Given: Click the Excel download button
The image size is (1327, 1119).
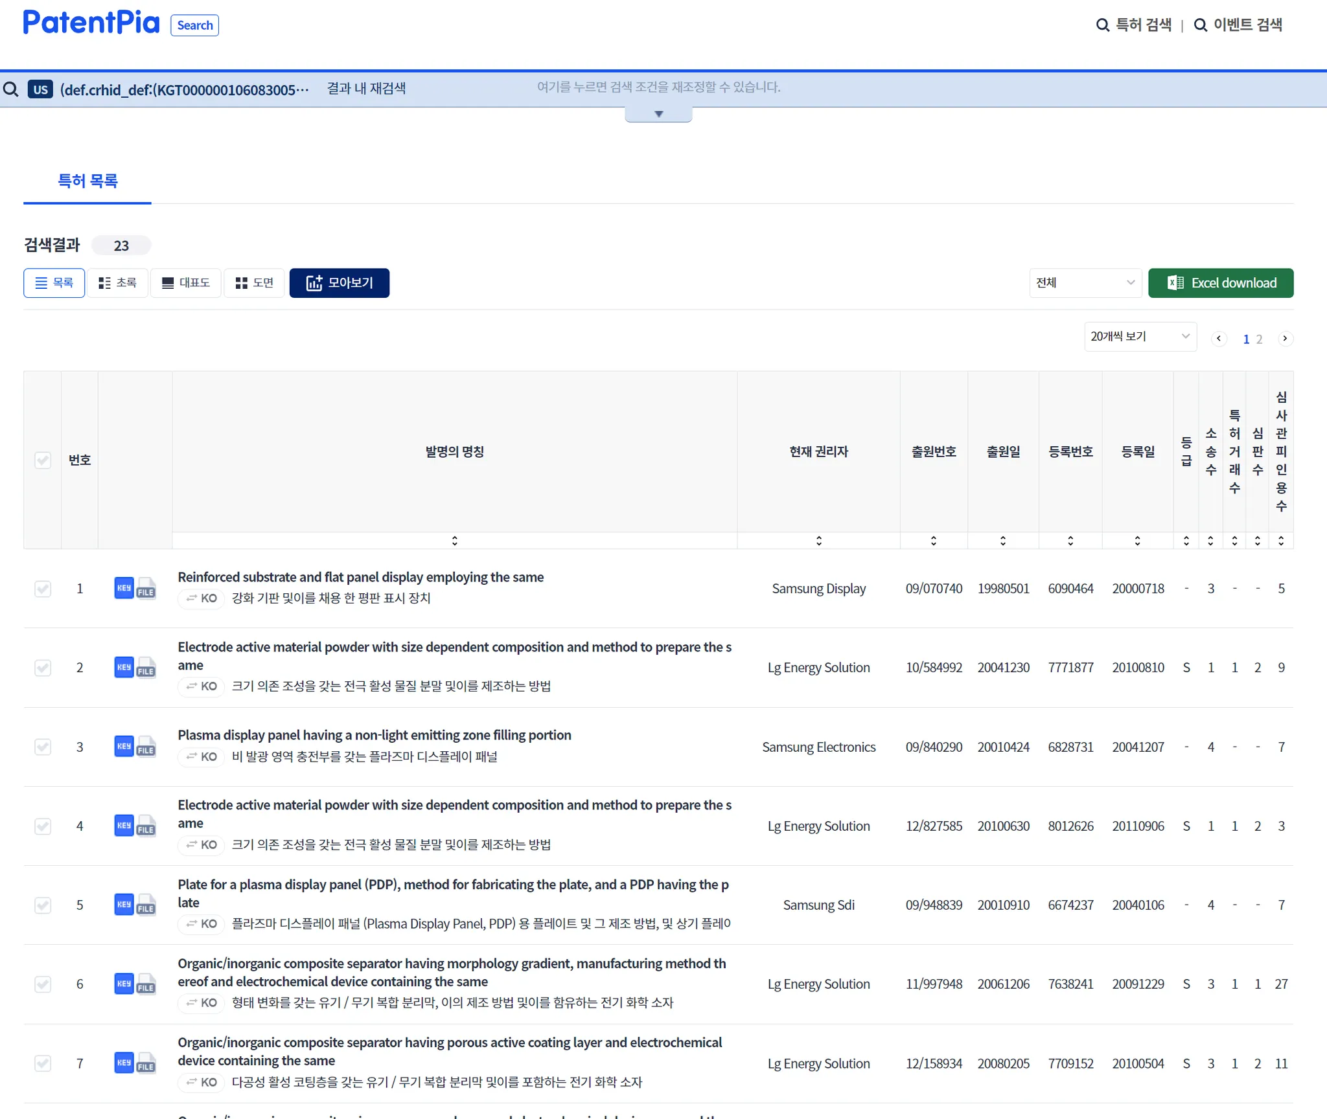Looking at the screenshot, I should coord(1221,283).
